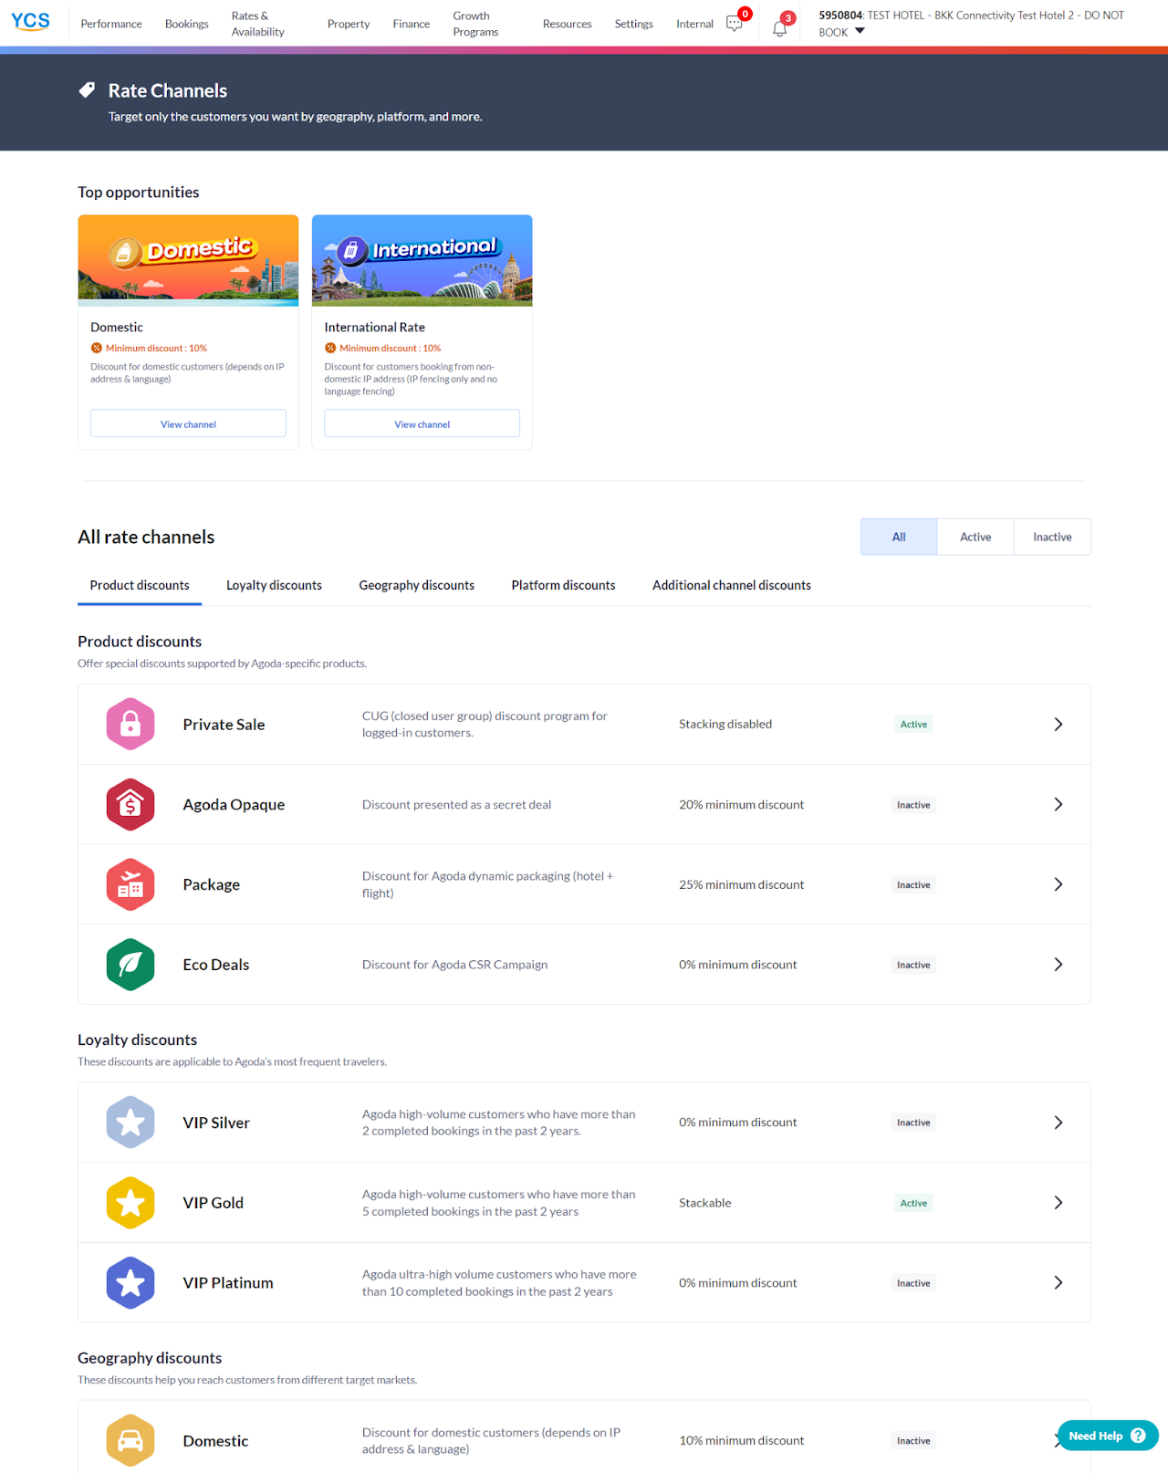
Task: Open the chat messages icon
Action: [735, 25]
